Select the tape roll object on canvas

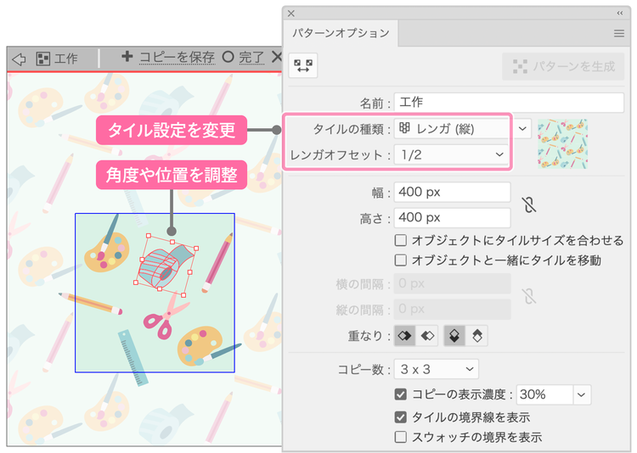pos(166,266)
